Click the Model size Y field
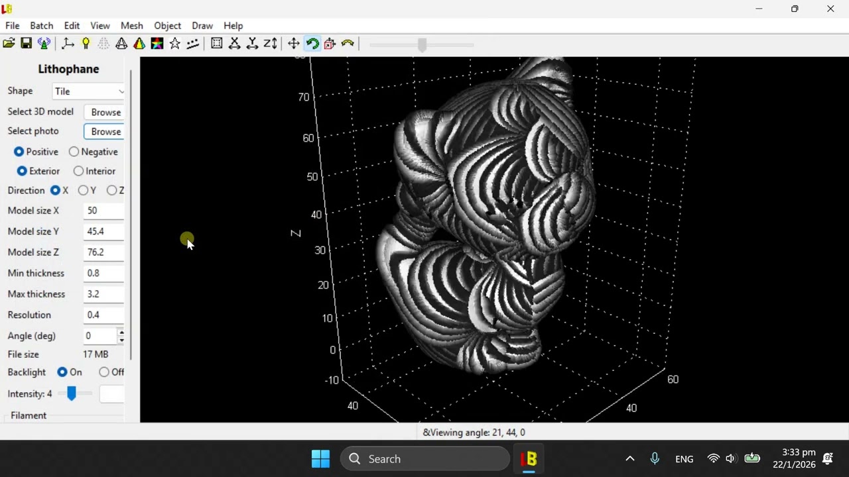Image resolution: width=849 pixels, height=477 pixels. click(104, 232)
